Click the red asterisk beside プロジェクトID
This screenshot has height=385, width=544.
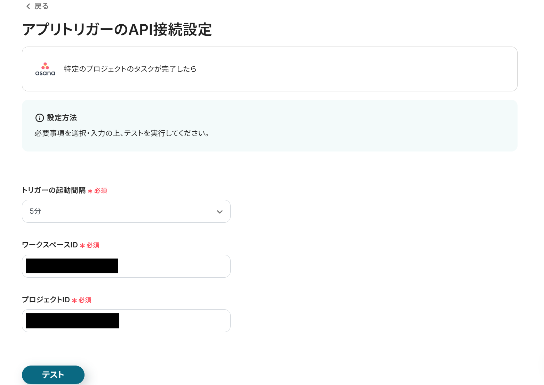click(x=74, y=301)
